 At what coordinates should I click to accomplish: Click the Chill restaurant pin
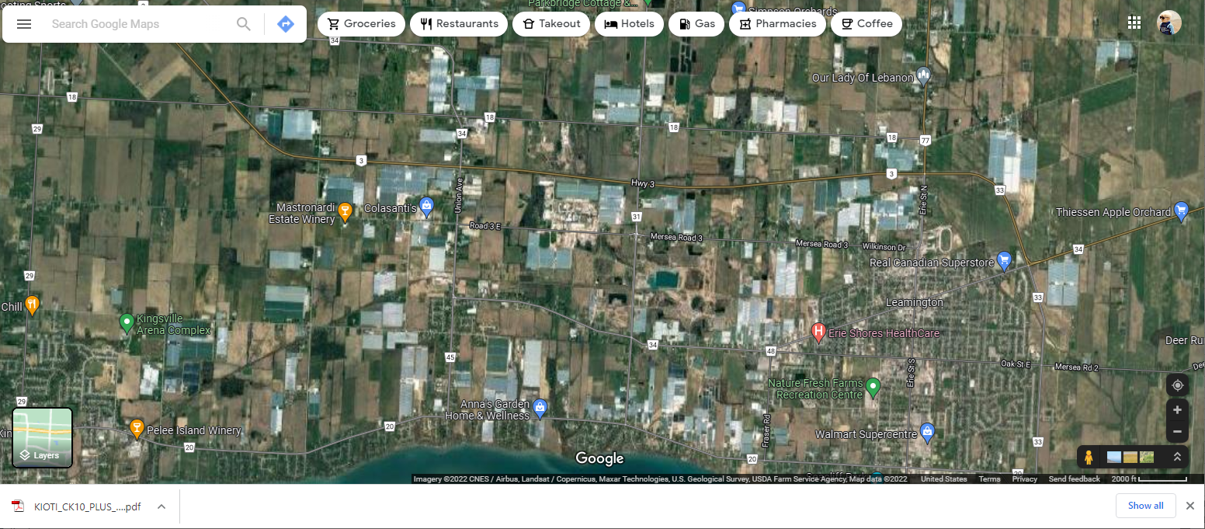pos(32,304)
